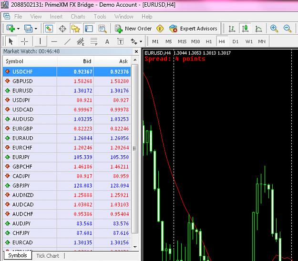The width and height of the screenshot is (298, 261).
Task: Select the equidistant channel tool
Action: tap(81, 41)
